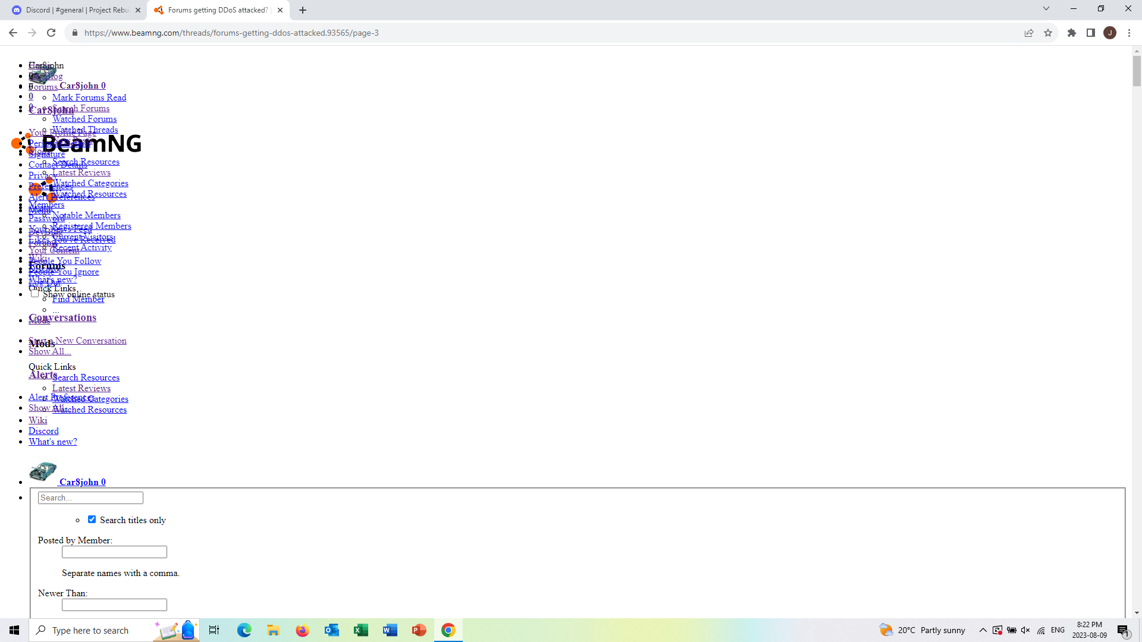Bookmark this thread with the star icon
Image resolution: width=1142 pixels, height=642 pixels.
[x=1048, y=33]
